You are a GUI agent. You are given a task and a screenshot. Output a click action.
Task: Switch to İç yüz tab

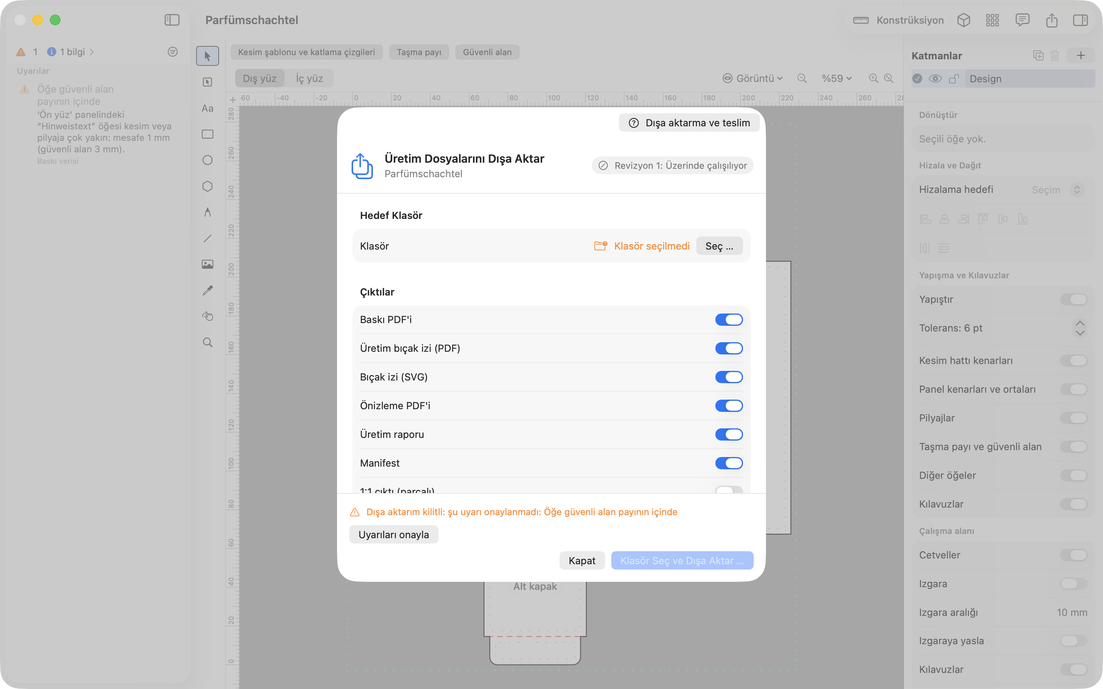click(309, 78)
